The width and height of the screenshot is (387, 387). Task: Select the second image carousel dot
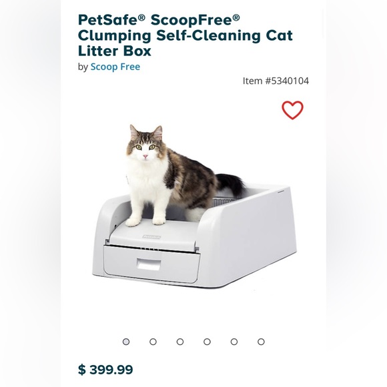pos(153,342)
